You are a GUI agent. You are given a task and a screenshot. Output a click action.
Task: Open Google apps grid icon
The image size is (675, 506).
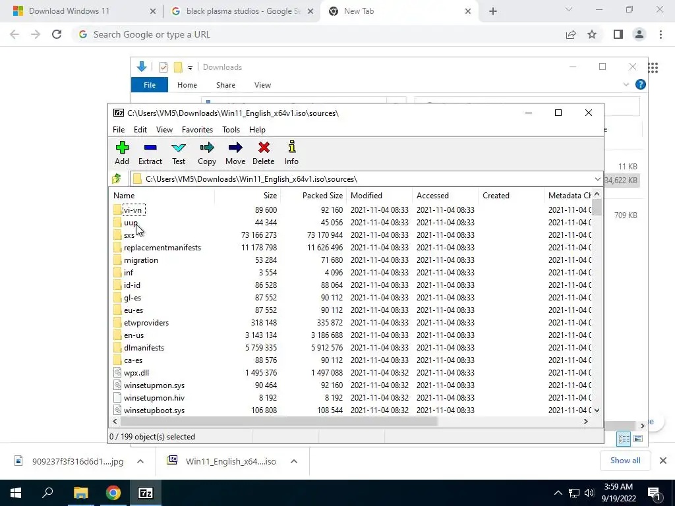click(653, 68)
